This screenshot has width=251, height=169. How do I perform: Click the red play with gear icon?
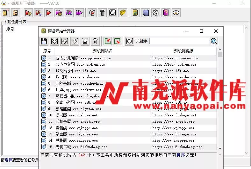(x=28, y=13)
